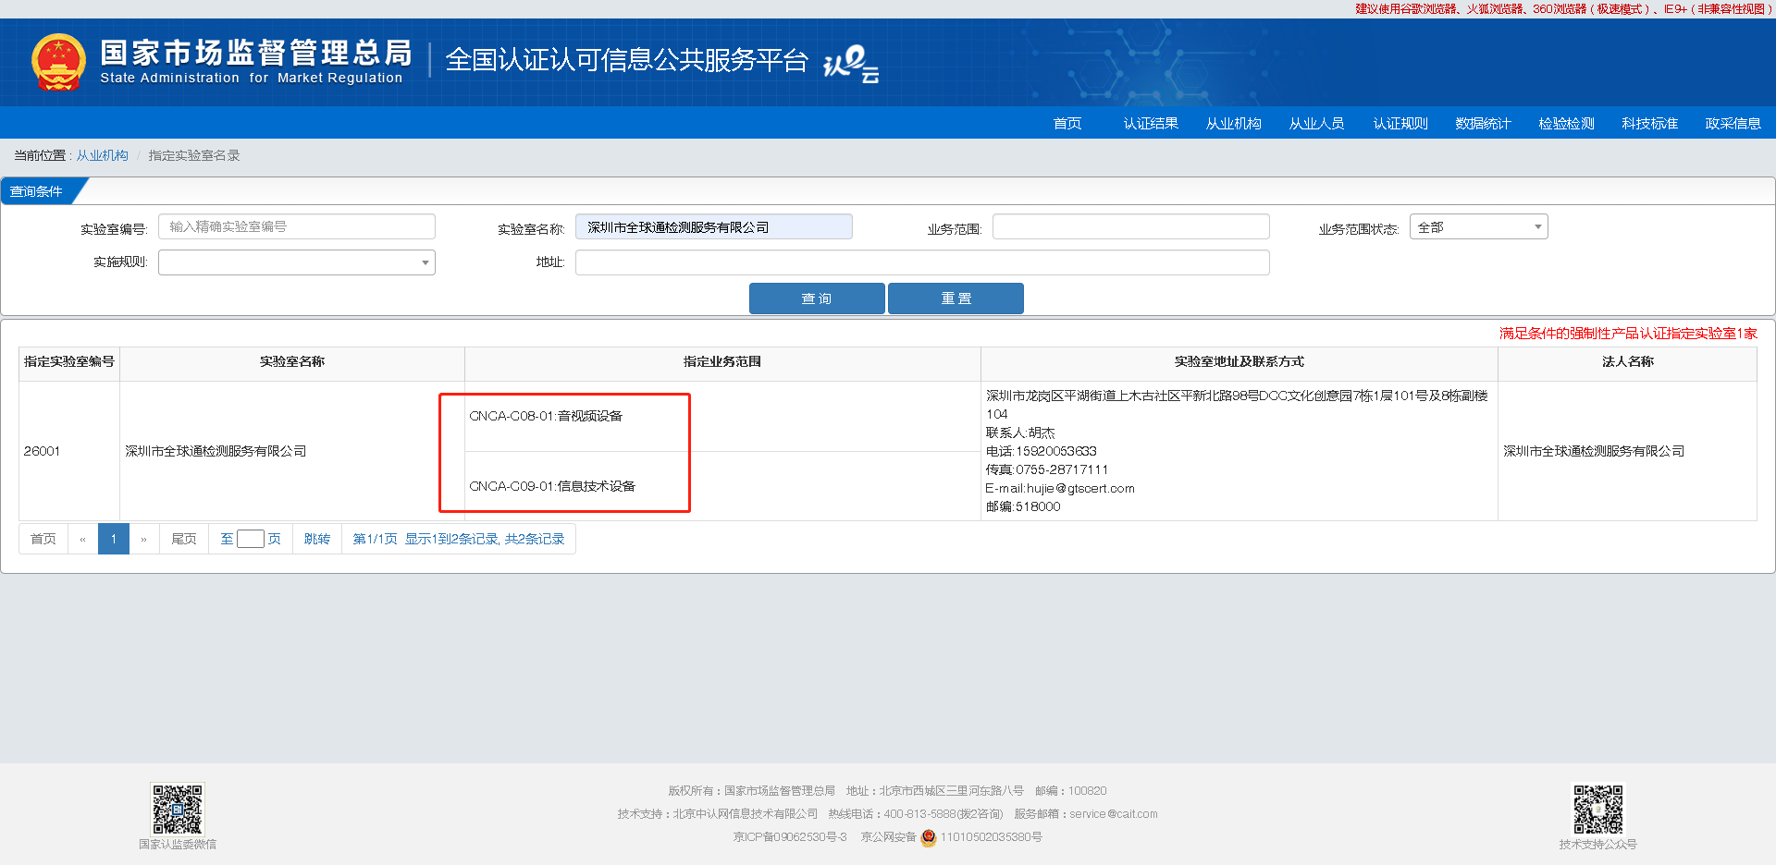The width and height of the screenshot is (1776, 865).
Task: Go to previous page with « arrow
Action: 82,539
